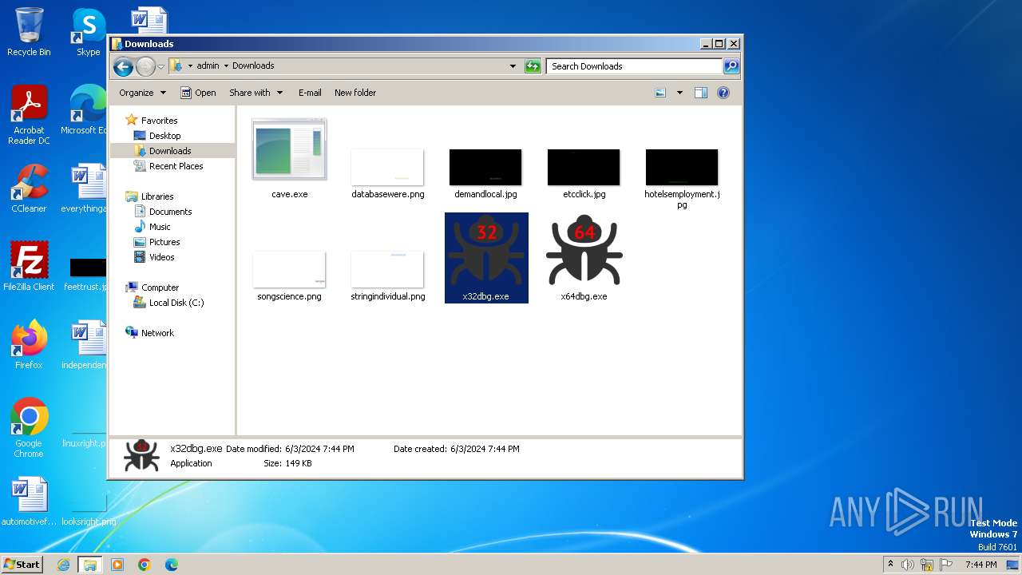Select Downloads in navigation pane
This screenshot has height=575, width=1022.
170,151
